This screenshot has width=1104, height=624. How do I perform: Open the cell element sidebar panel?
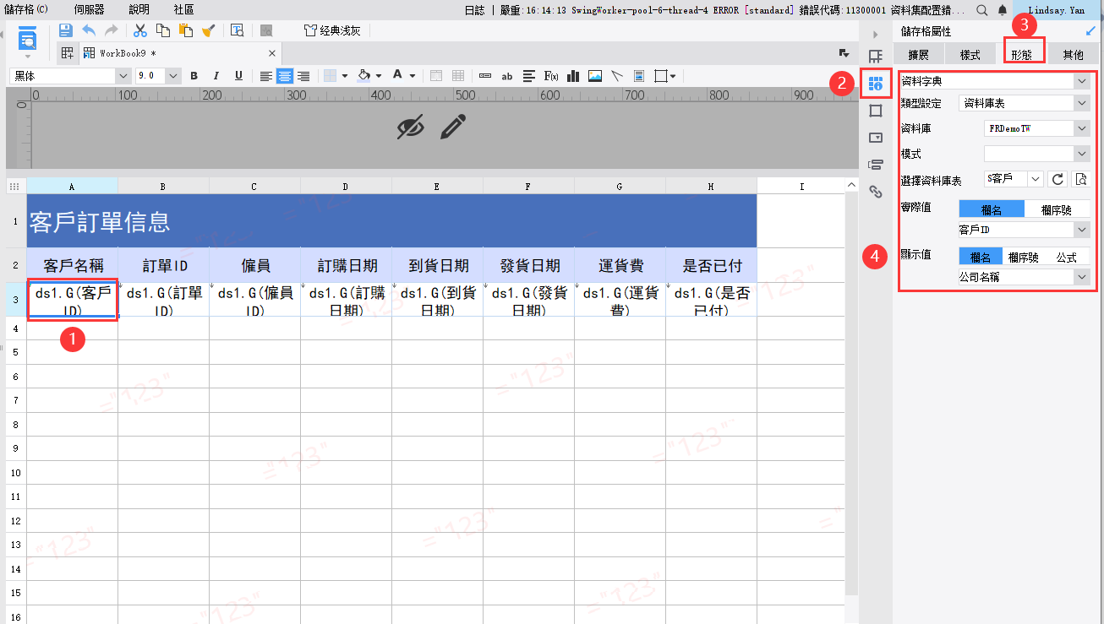876,57
